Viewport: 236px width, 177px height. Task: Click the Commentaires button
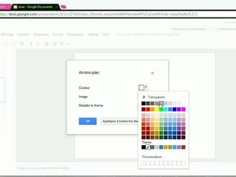click(226, 29)
